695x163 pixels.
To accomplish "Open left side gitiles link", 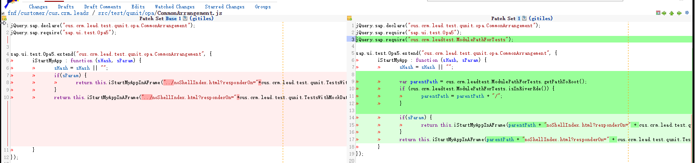I will [x=202, y=18].
